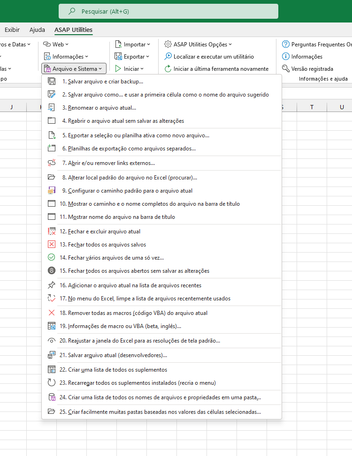
Task: Select Abrir e/ou remover links externos entry
Action: (161, 163)
